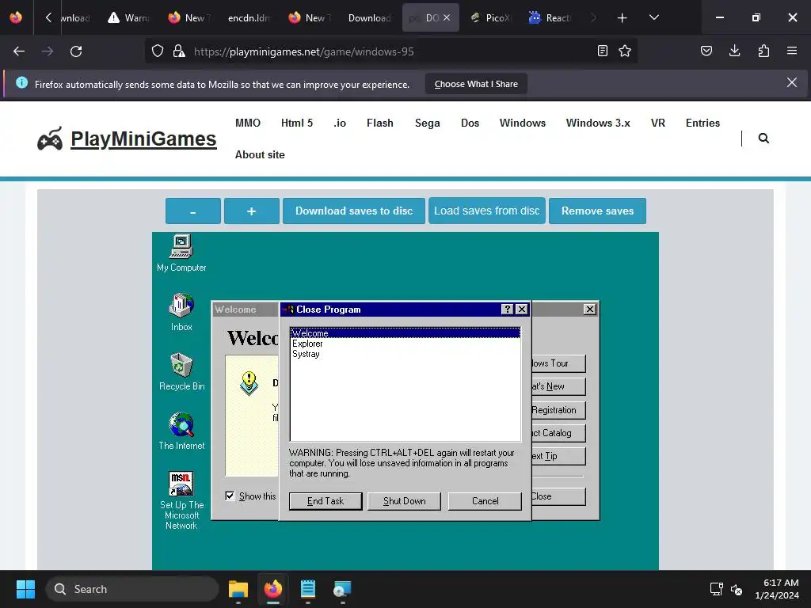Click the Close button in Welcome window

pos(558,496)
